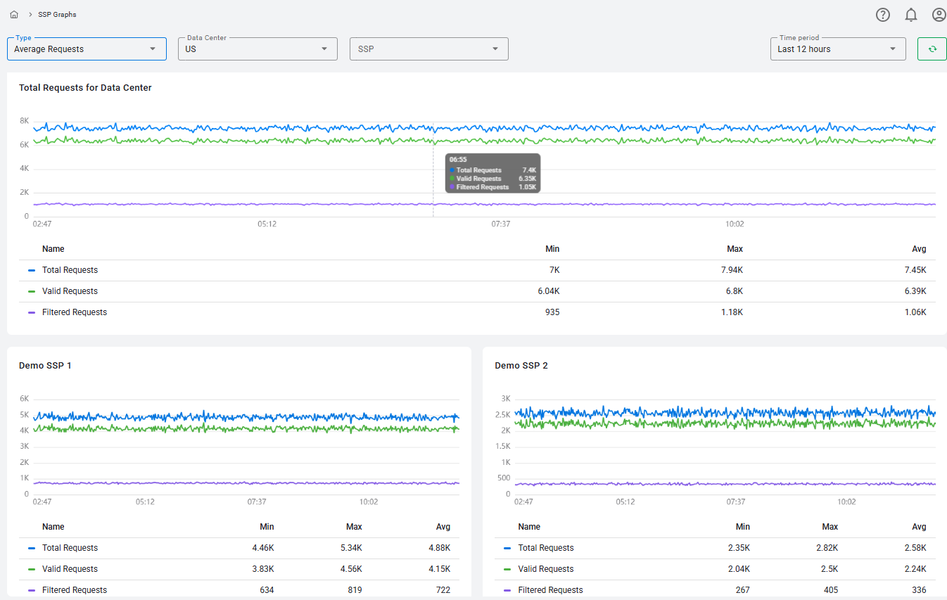Toggle Total Requests in Demo SSP 1 legend
This screenshot has width=947, height=600.
coord(70,548)
